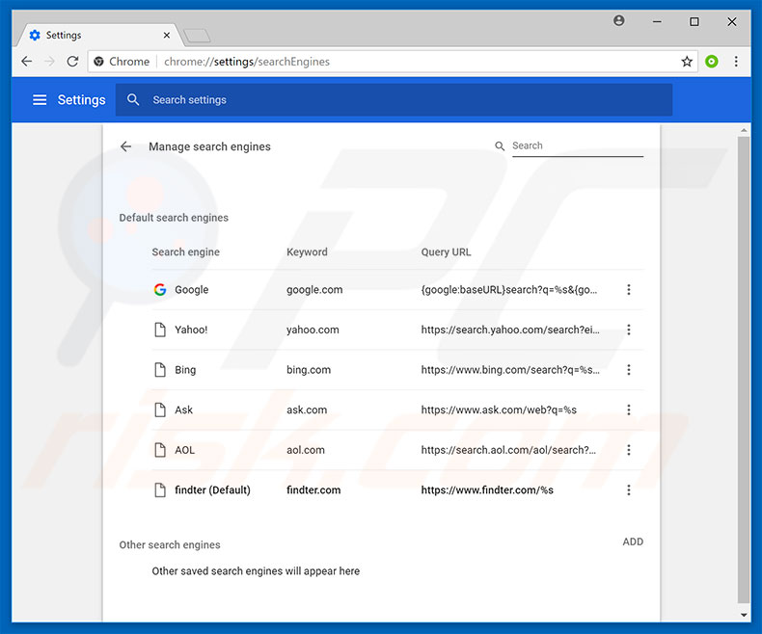The width and height of the screenshot is (762, 634).
Task: Click the search engines Search field
Action: (x=578, y=146)
